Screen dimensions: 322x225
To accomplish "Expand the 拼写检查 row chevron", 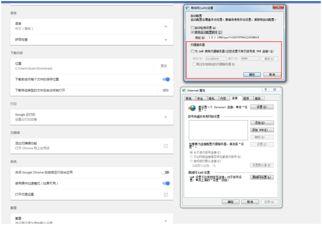I will [166, 40].
